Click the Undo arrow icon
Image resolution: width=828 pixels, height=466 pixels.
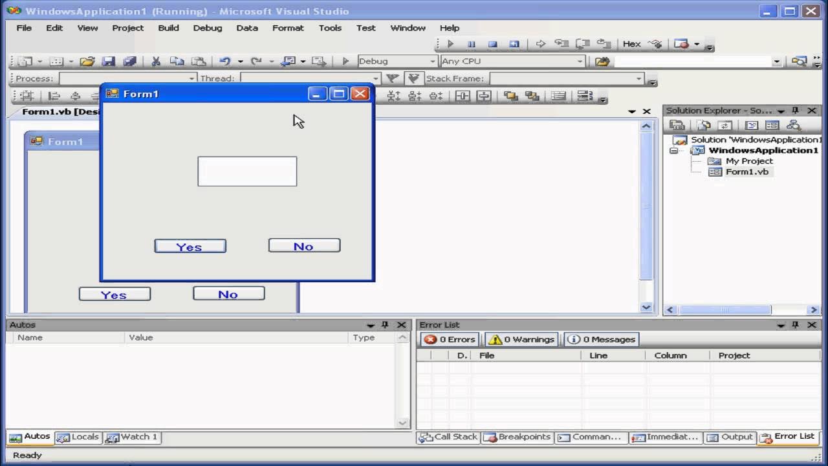tap(224, 61)
